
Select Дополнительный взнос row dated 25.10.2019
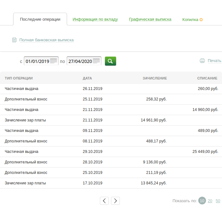[111, 173]
